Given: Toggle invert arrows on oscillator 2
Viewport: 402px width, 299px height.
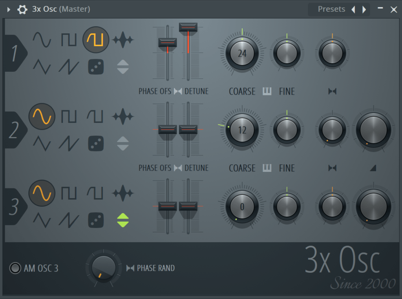Looking at the screenshot, I should pyautogui.click(x=123, y=143).
